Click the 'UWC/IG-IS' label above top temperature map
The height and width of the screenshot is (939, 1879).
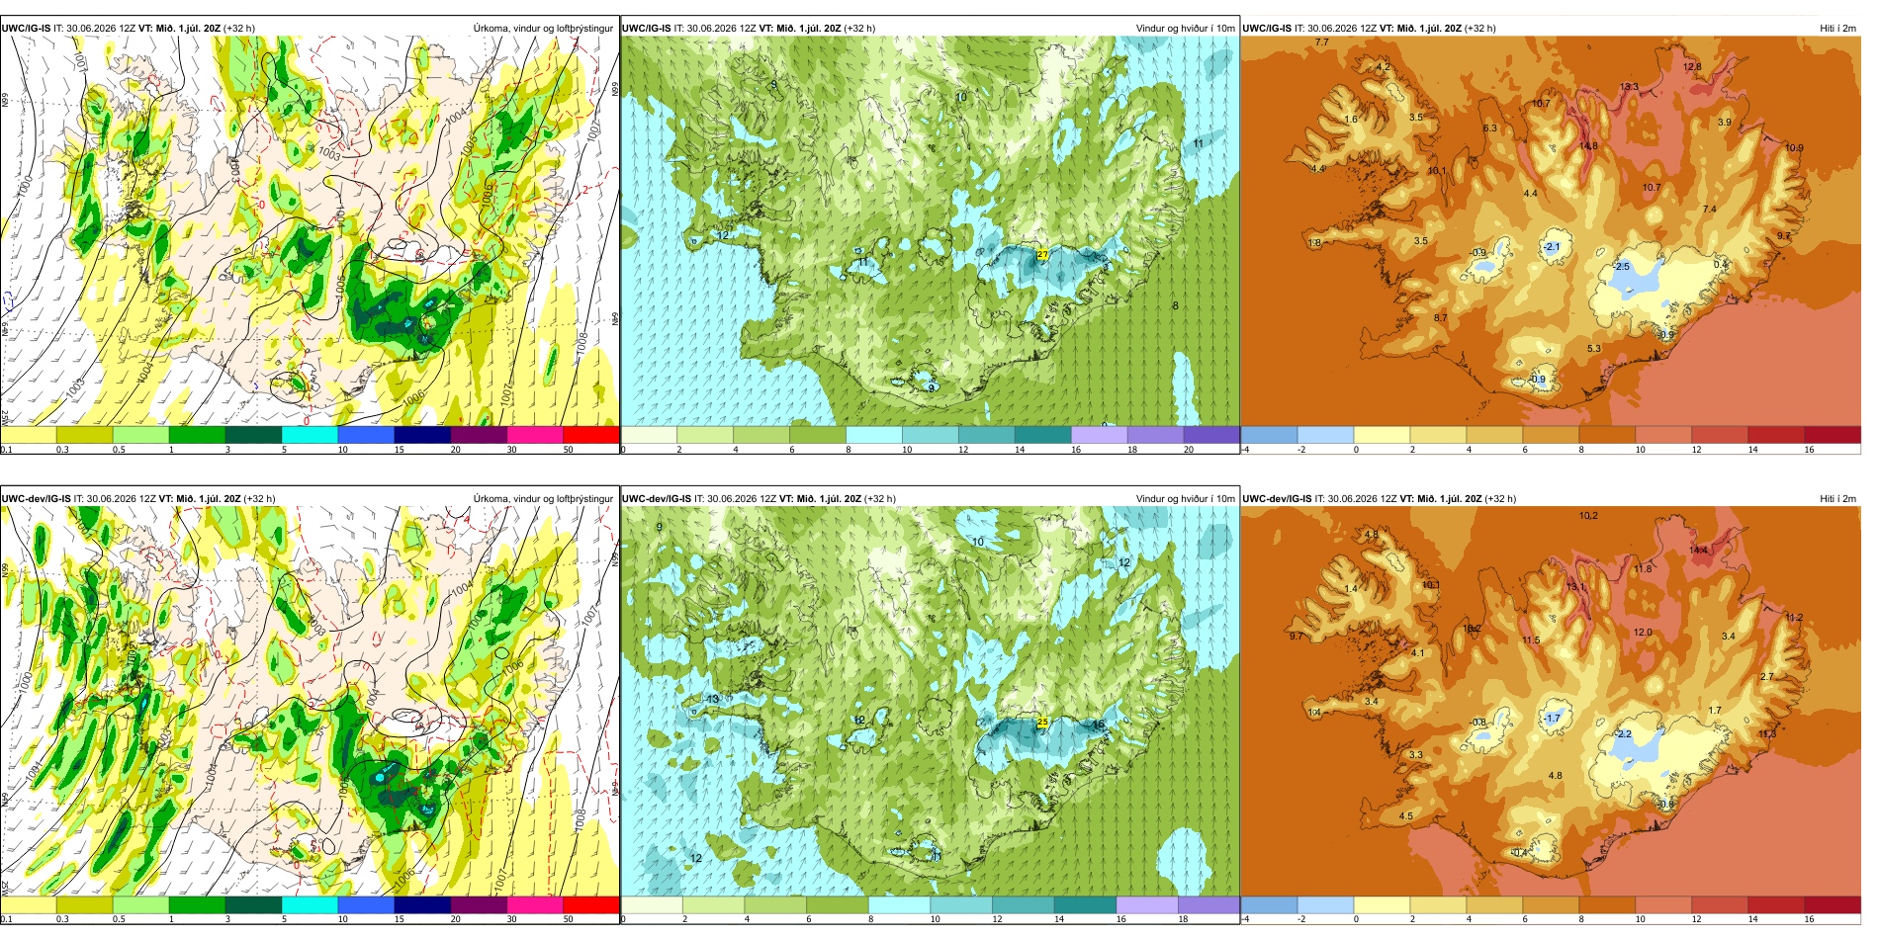[1267, 28]
